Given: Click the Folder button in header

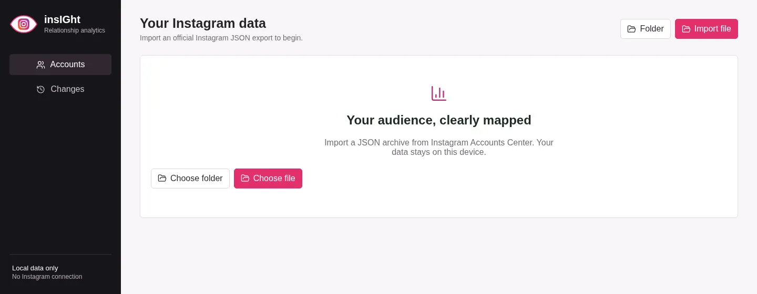Looking at the screenshot, I should (646, 29).
